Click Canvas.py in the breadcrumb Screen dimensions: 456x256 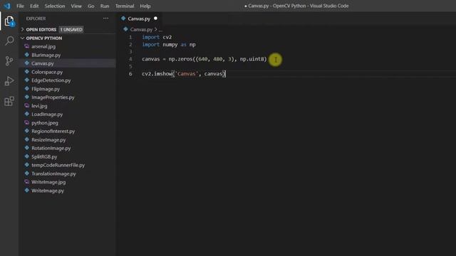tap(141, 29)
